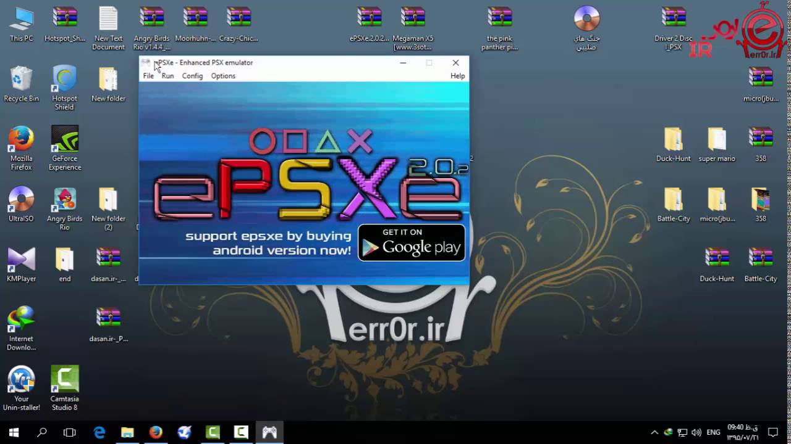Select the pink panther archive icon
791x444 pixels.
click(x=499, y=28)
